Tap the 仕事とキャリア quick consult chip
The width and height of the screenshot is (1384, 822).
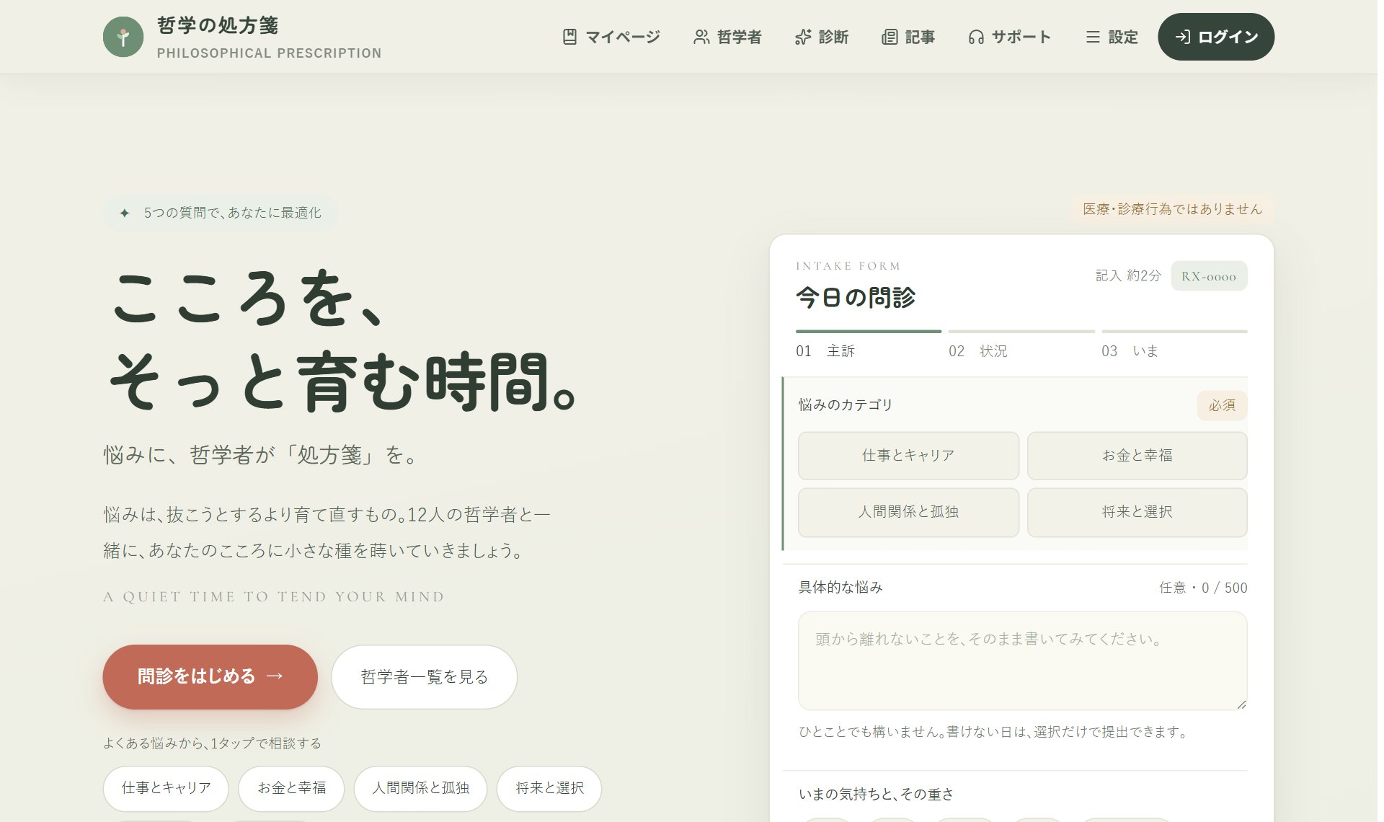166,788
